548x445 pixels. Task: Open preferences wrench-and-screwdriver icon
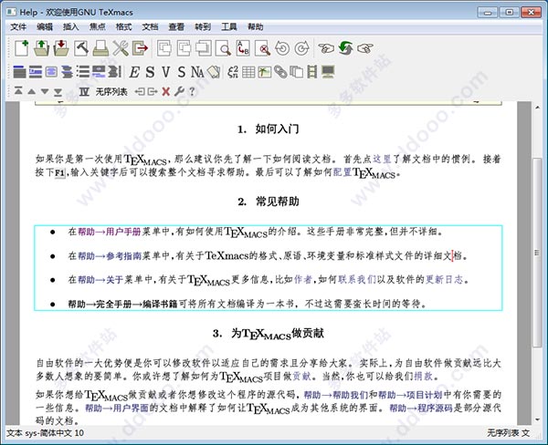[121, 48]
